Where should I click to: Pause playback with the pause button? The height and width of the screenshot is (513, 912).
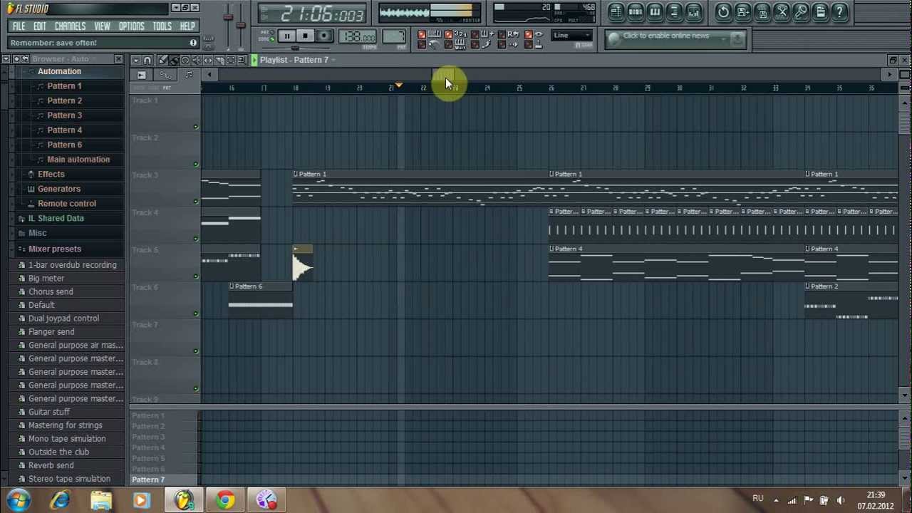click(x=286, y=36)
